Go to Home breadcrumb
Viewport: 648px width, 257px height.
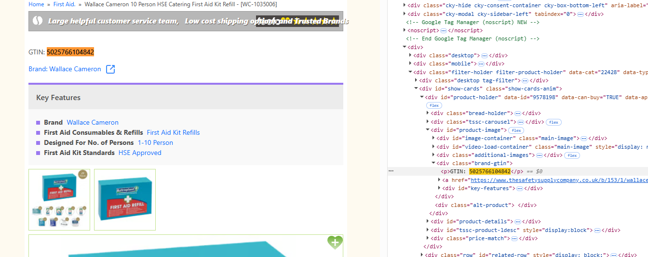tap(36, 4)
